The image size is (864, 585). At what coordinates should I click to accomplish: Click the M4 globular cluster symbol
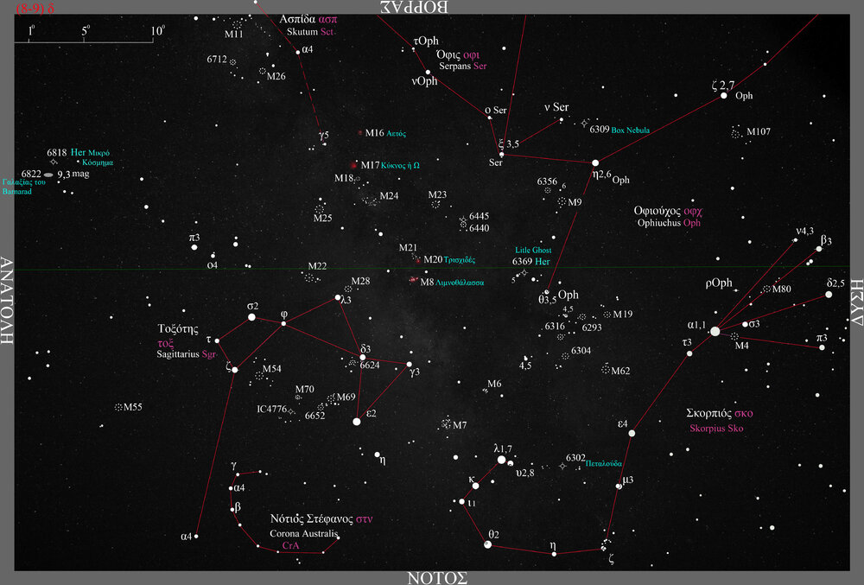[x=734, y=337]
